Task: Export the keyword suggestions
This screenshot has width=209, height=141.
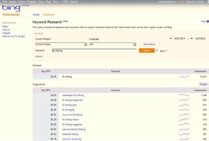Action: point(203,84)
